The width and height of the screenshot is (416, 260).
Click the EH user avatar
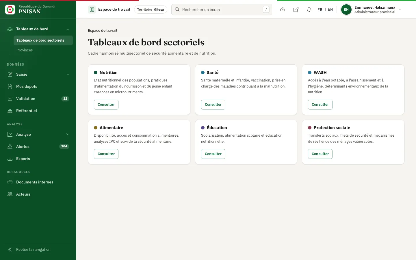(x=346, y=10)
